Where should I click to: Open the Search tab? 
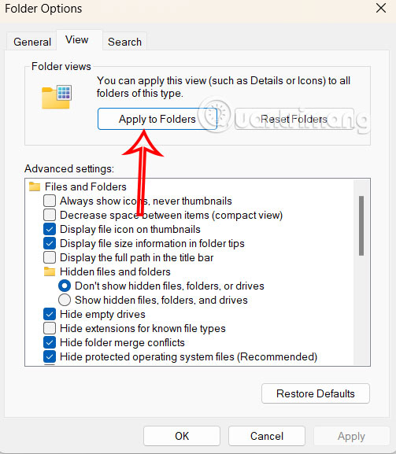click(125, 42)
